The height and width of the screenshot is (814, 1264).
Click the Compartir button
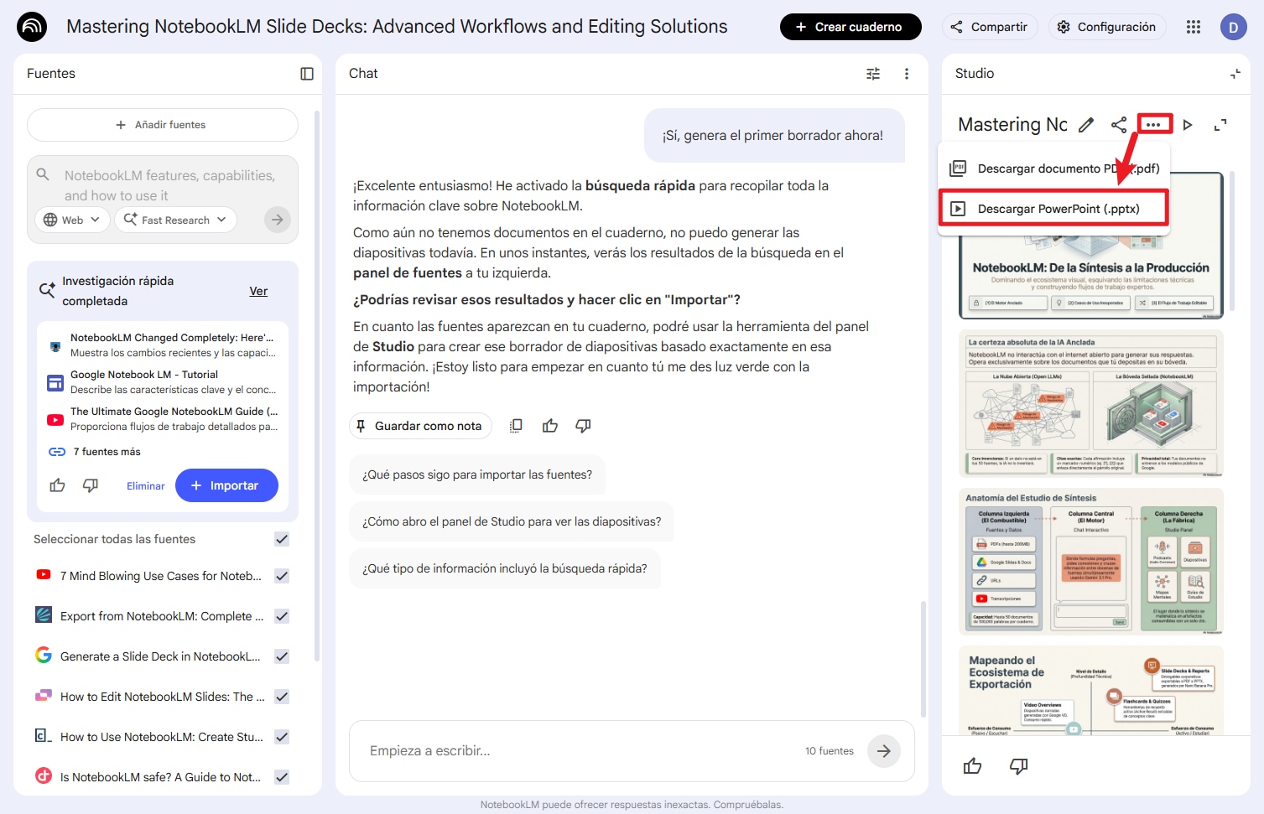coord(990,27)
